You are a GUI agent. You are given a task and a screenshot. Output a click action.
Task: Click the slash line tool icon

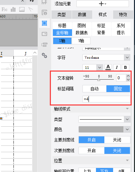[x=31, y=9]
